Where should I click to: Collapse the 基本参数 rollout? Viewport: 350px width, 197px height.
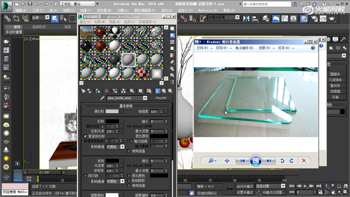(126, 106)
